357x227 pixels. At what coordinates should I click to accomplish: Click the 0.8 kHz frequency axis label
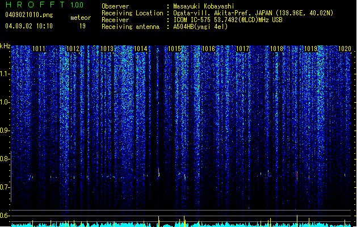5,159
